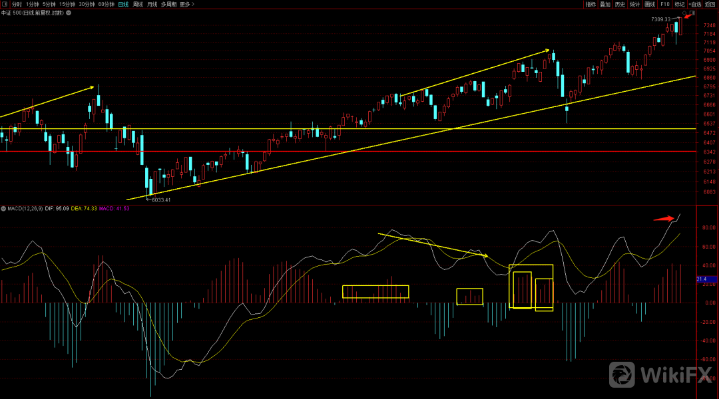The width and height of the screenshot is (719, 399).
Task: Click the 6033.41 low price label
Action: point(161,199)
